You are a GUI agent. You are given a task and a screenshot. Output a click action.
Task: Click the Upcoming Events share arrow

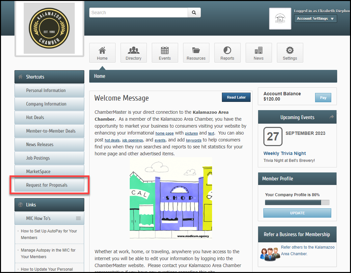click(332, 117)
